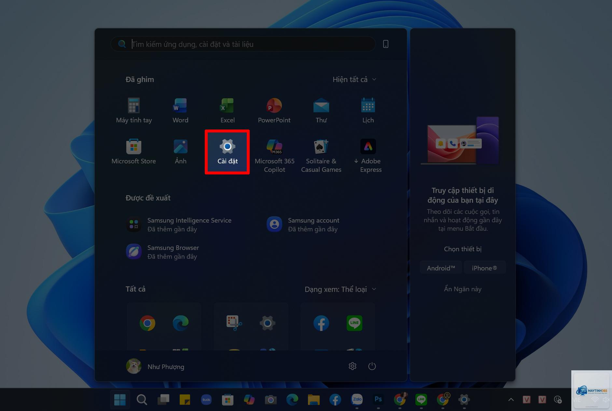Open Chrome in the Tất cả section
Viewport: 612px width, 411px height.
point(147,323)
